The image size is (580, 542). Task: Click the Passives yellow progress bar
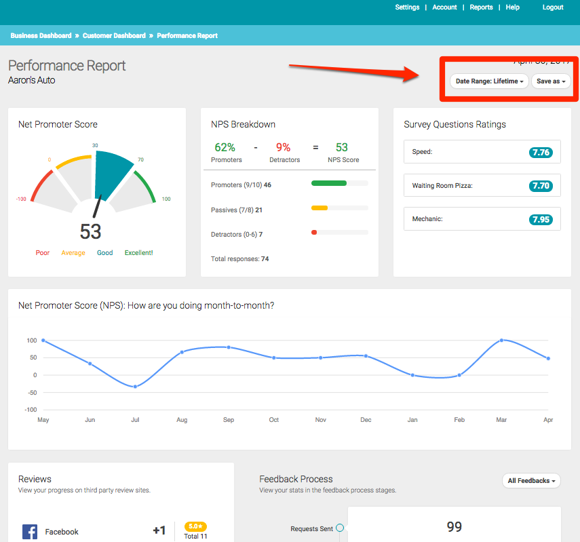pos(320,208)
